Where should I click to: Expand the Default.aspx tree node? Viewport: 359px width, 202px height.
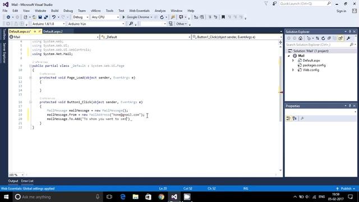(293, 61)
